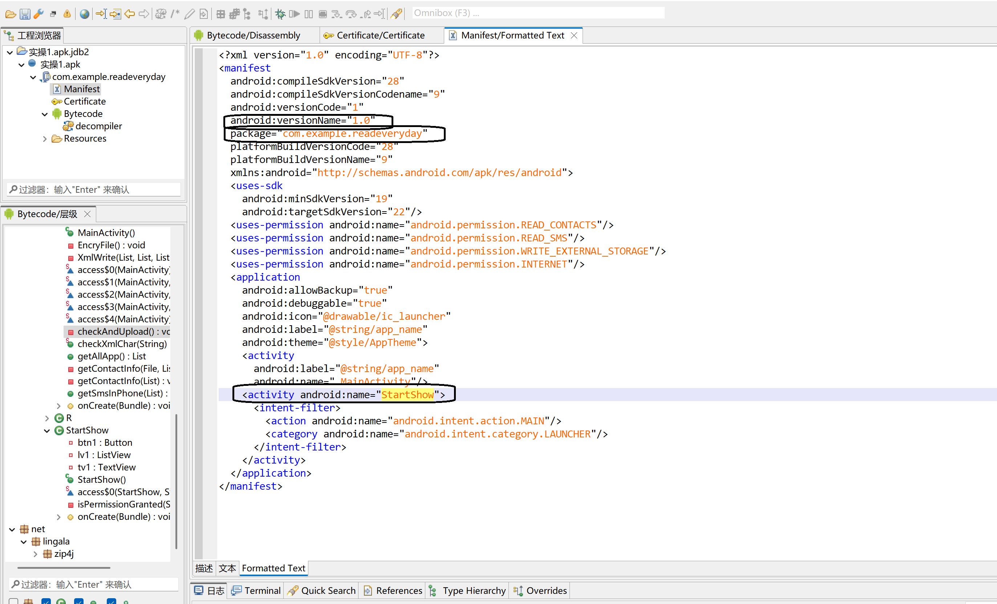Click the globe icon in toolbar
The height and width of the screenshot is (604, 997).
(x=84, y=14)
